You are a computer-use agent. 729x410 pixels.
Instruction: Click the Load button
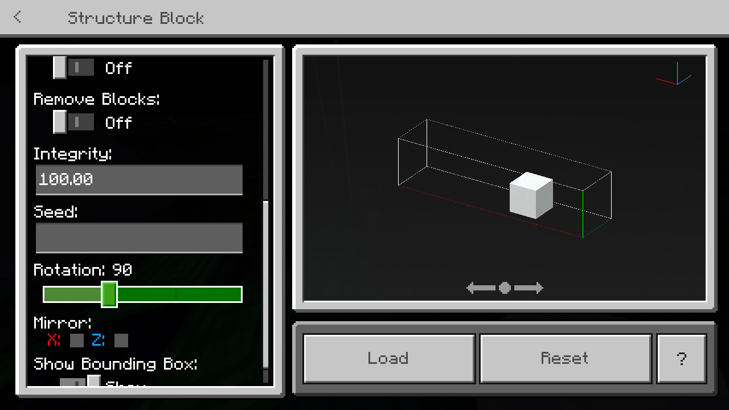389,358
